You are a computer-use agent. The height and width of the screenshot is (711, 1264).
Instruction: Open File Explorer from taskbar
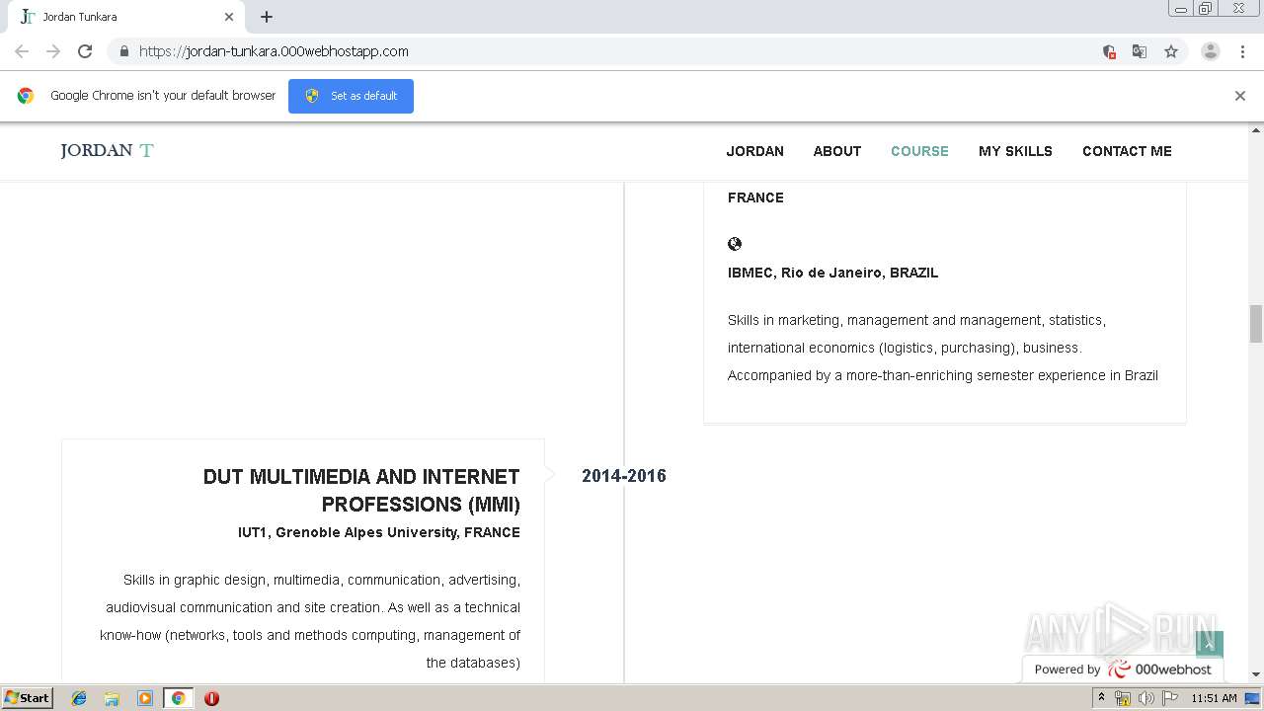[112, 698]
